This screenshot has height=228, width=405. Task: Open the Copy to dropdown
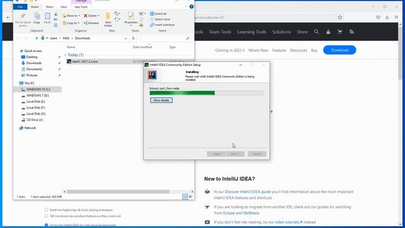tap(71, 23)
